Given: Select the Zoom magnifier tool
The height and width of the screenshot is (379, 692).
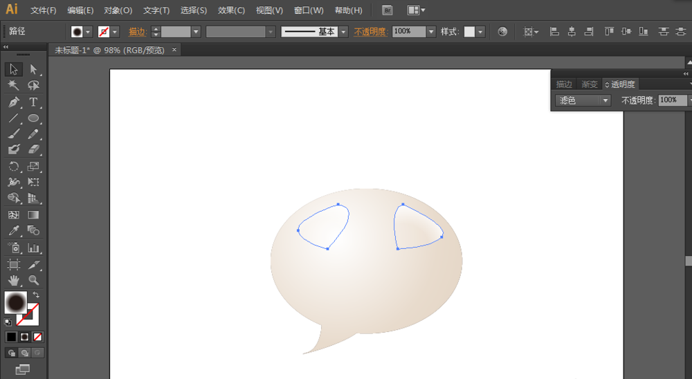Looking at the screenshot, I should pos(33,280).
